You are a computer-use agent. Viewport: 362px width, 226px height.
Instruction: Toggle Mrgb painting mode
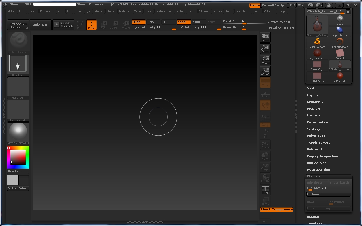click(x=138, y=22)
